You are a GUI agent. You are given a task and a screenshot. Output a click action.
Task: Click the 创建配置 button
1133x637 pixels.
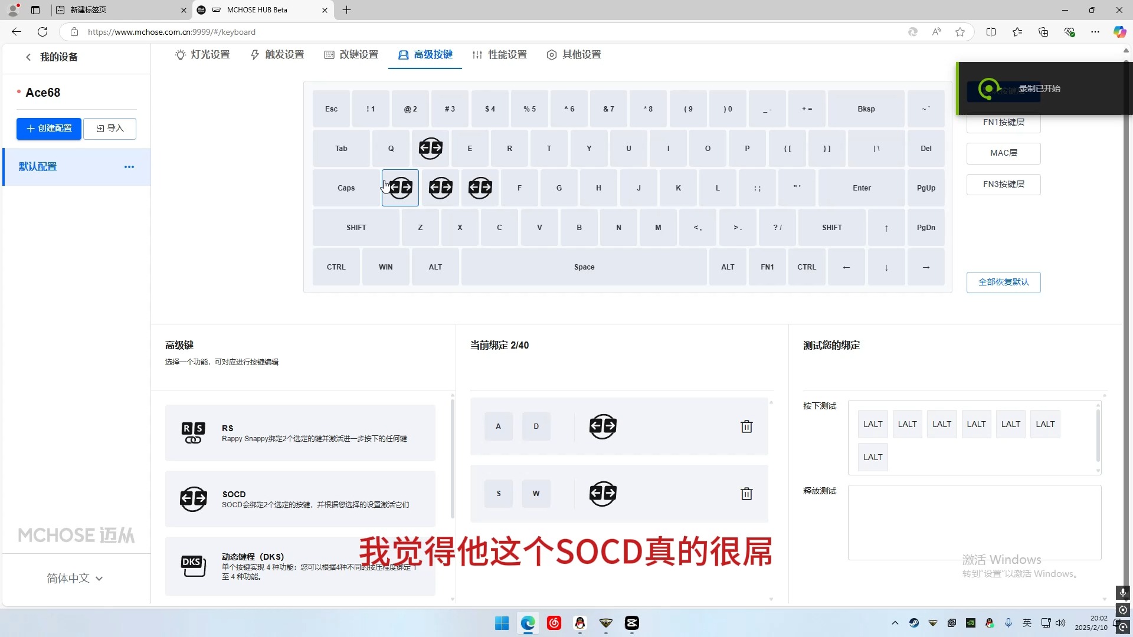[49, 129]
